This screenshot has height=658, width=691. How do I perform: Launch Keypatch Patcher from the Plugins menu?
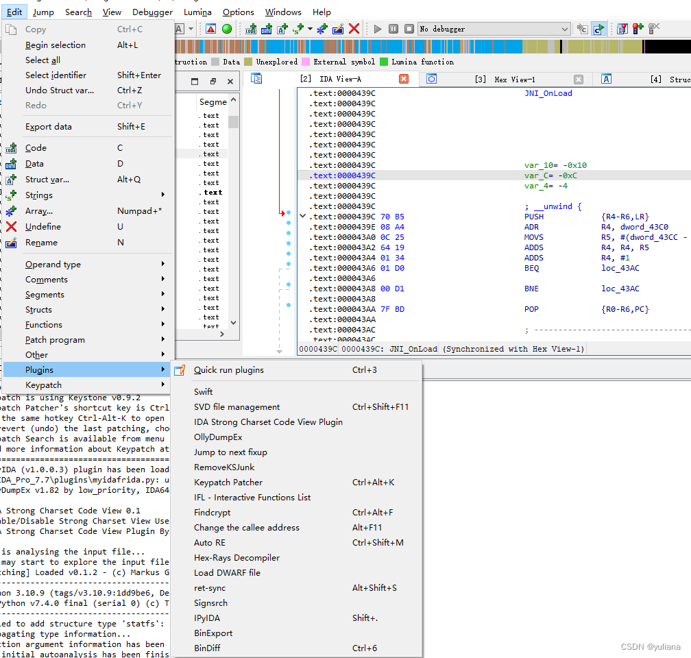[228, 482]
